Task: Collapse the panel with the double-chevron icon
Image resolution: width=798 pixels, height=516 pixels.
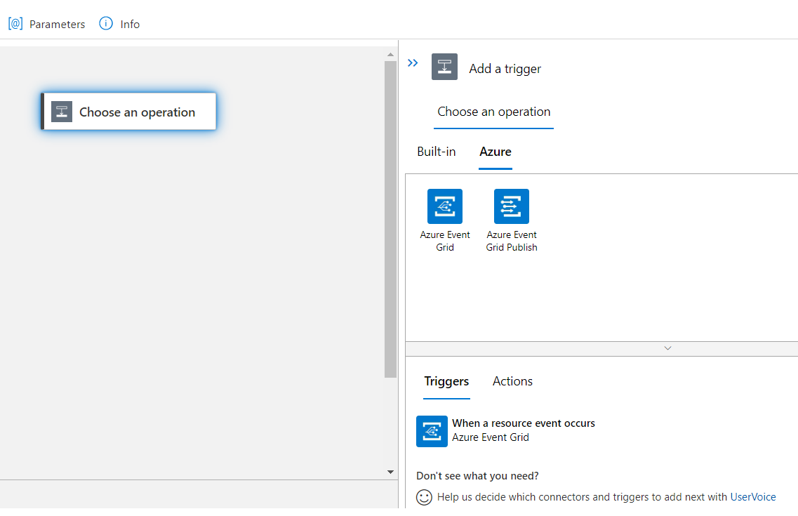Action: tap(413, 62)
